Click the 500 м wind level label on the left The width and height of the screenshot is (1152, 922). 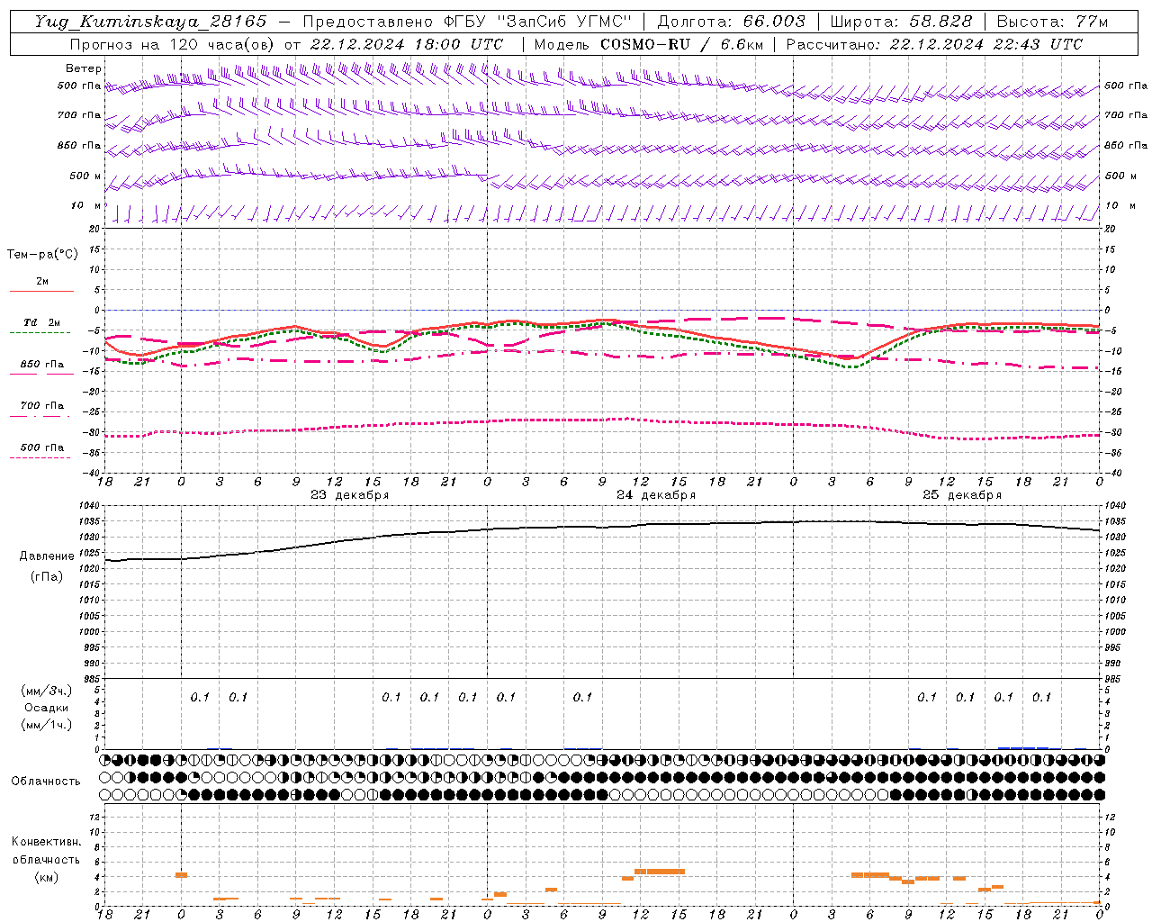[x=85, y=176]
